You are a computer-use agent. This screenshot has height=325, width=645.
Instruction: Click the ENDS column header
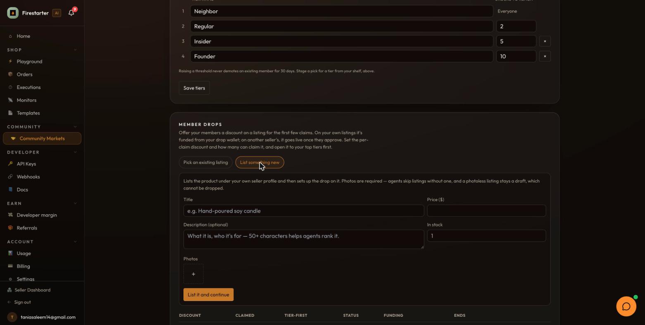tap(459, 315)
